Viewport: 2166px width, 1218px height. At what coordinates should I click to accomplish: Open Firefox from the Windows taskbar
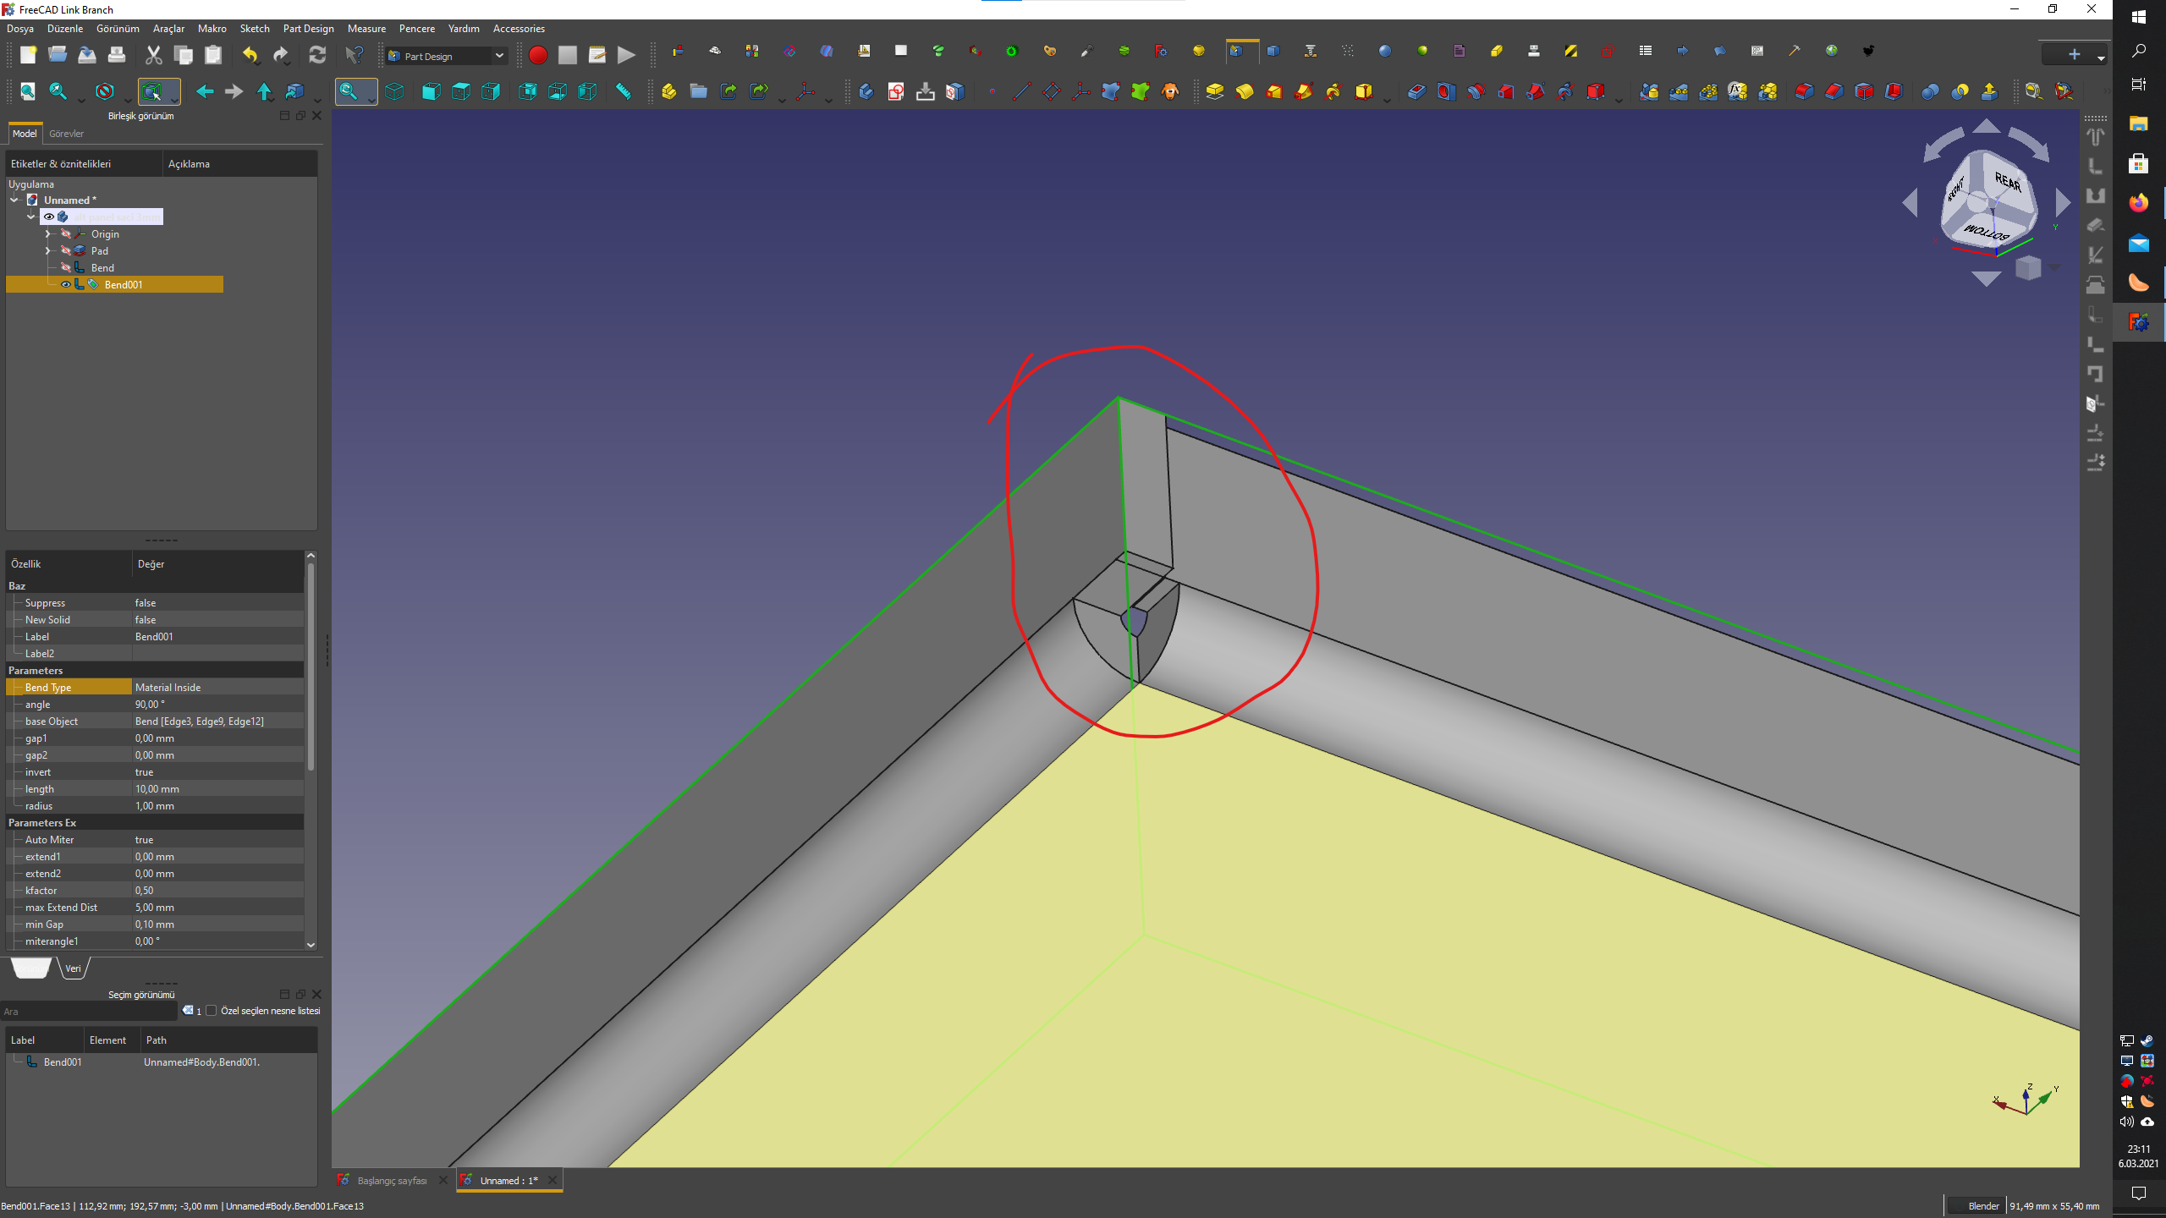pos(2139,203)
